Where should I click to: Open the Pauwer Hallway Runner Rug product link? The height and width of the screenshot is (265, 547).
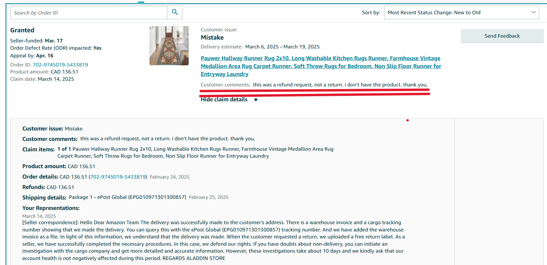321,66
